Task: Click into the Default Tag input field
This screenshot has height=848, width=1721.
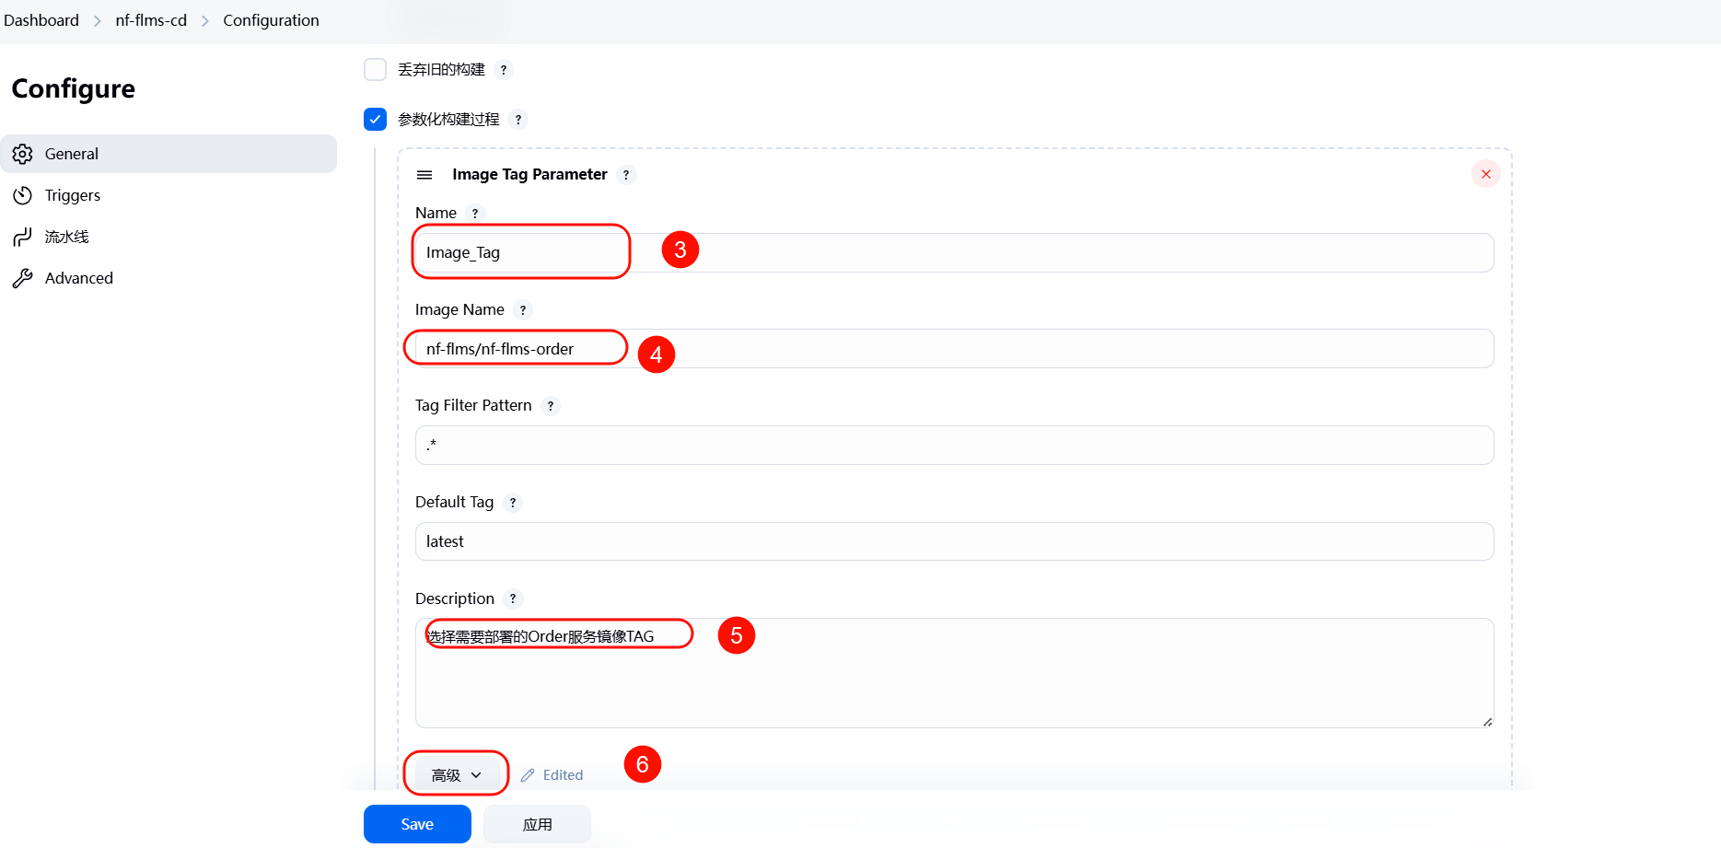Action: click(x=953, y=541)
